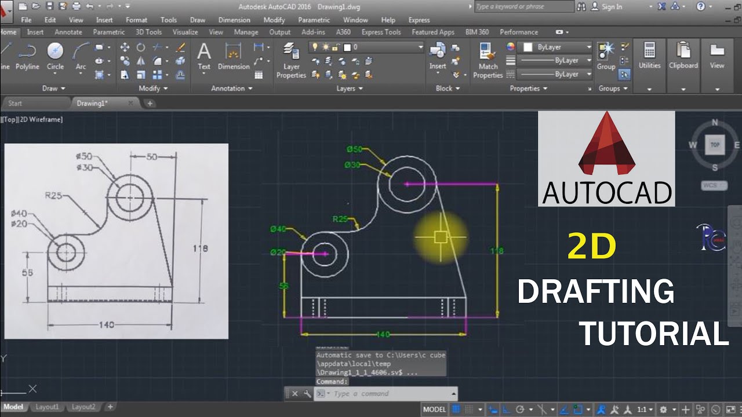Click the Stretch tool icon

point(125,75)
